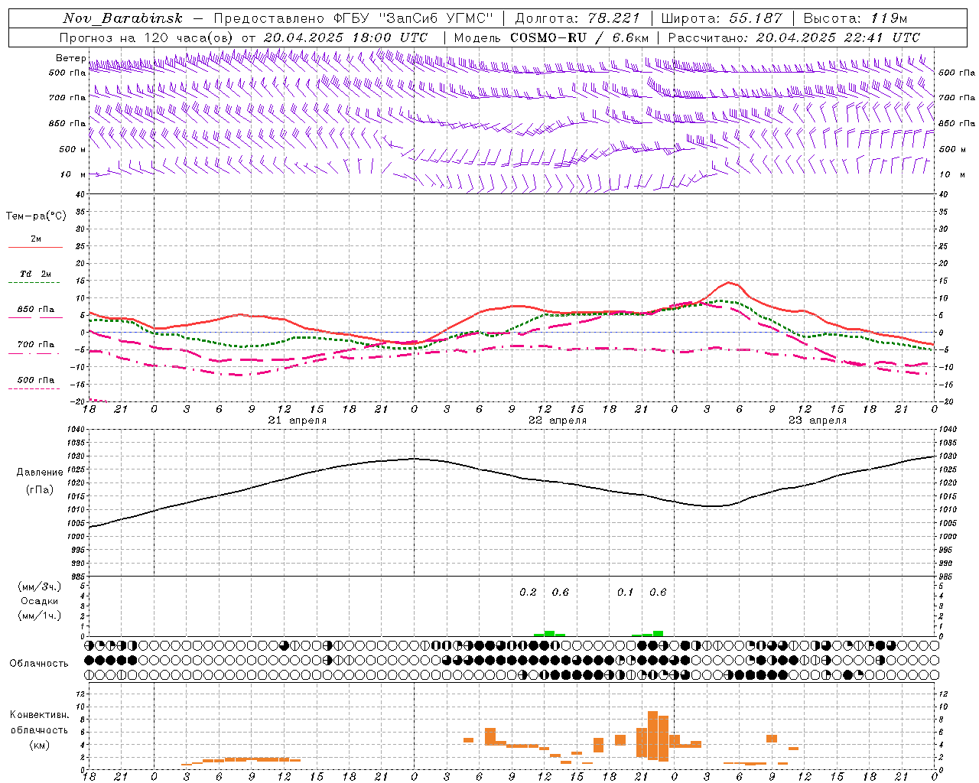The width and height of the screenshot is (979, 783).
Task: Click the tallest orange convective cloud bar
Action: pyautogui.click(x=652, y=736)
